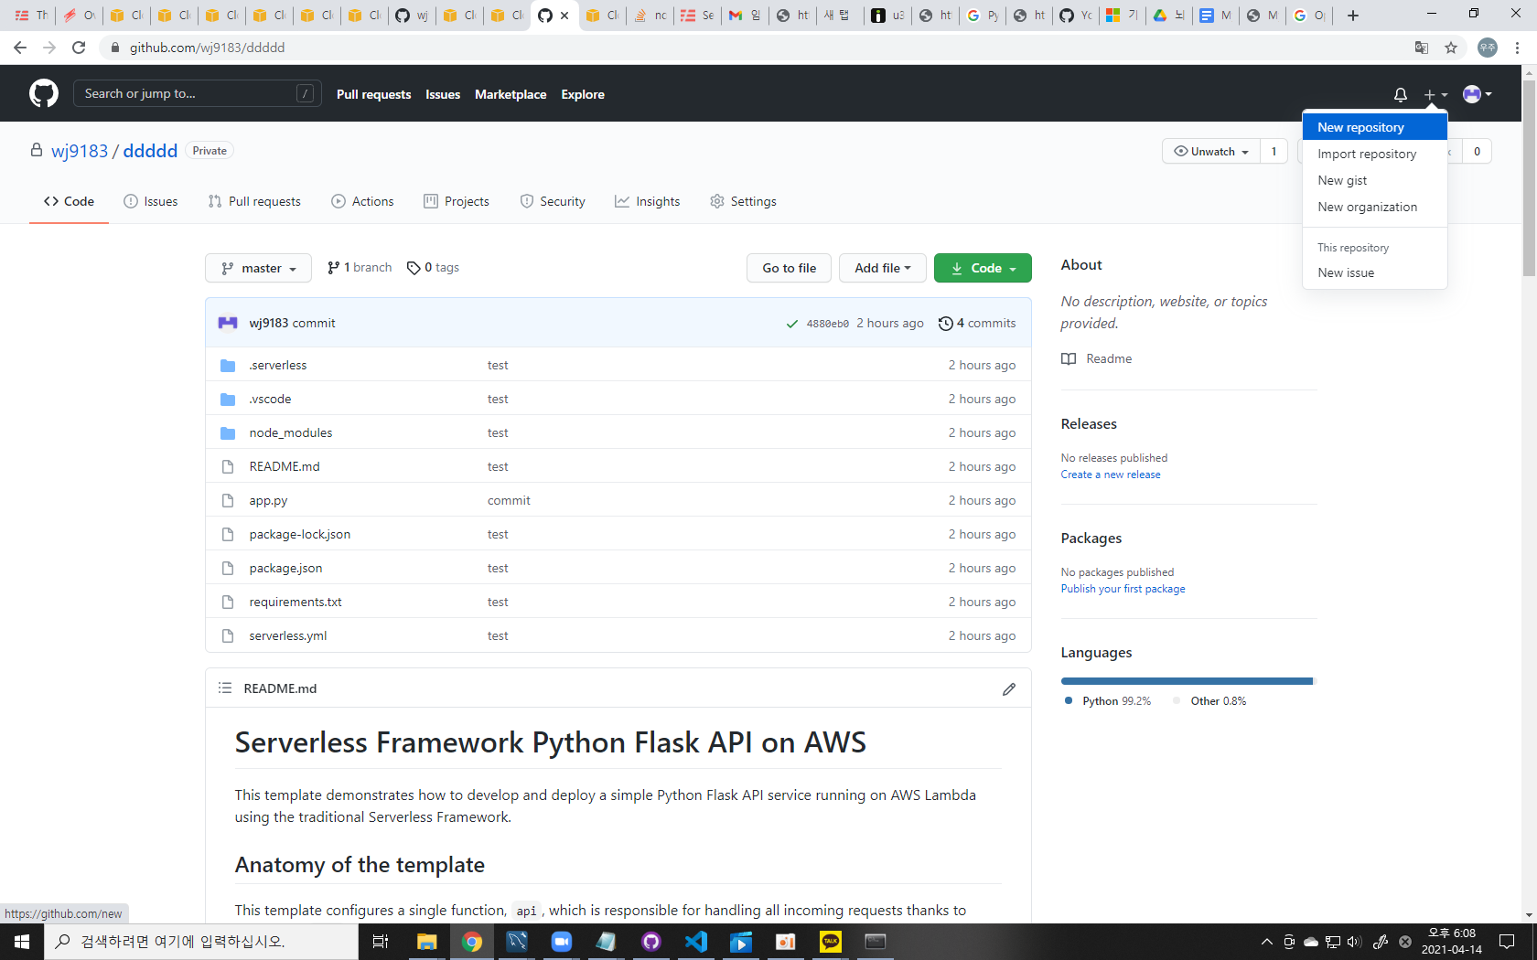This screenshot has height=960, width=1537.
Task: Click the Chrome profile avatar icon
Action: [x=1488, y=48]
